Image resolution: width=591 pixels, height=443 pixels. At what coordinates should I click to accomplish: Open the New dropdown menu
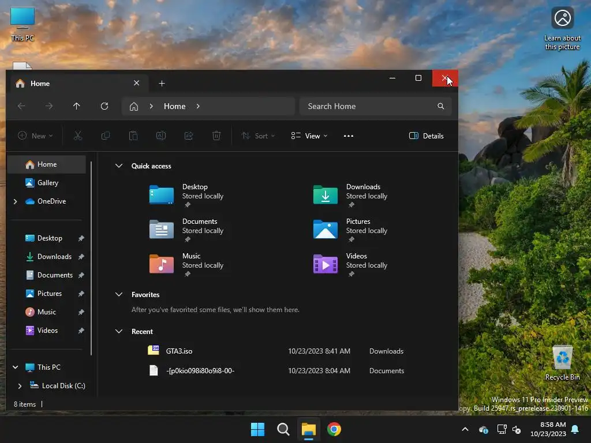pyautogui.click(x=35, y=136)
